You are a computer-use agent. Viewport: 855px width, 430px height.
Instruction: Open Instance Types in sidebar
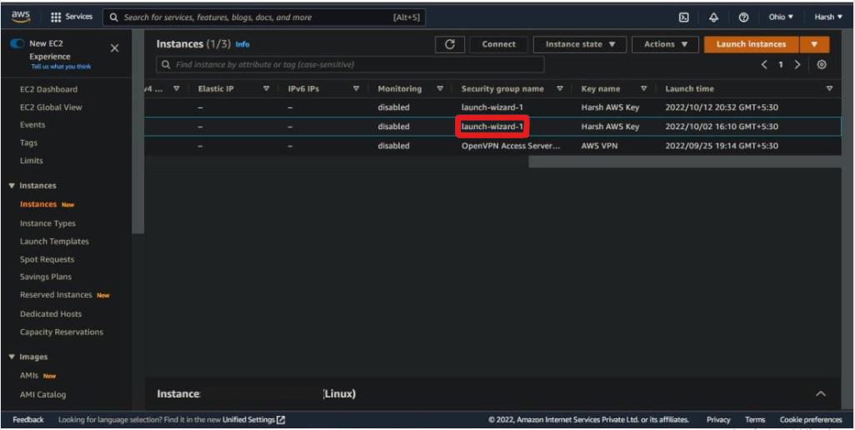coord(48,223)
